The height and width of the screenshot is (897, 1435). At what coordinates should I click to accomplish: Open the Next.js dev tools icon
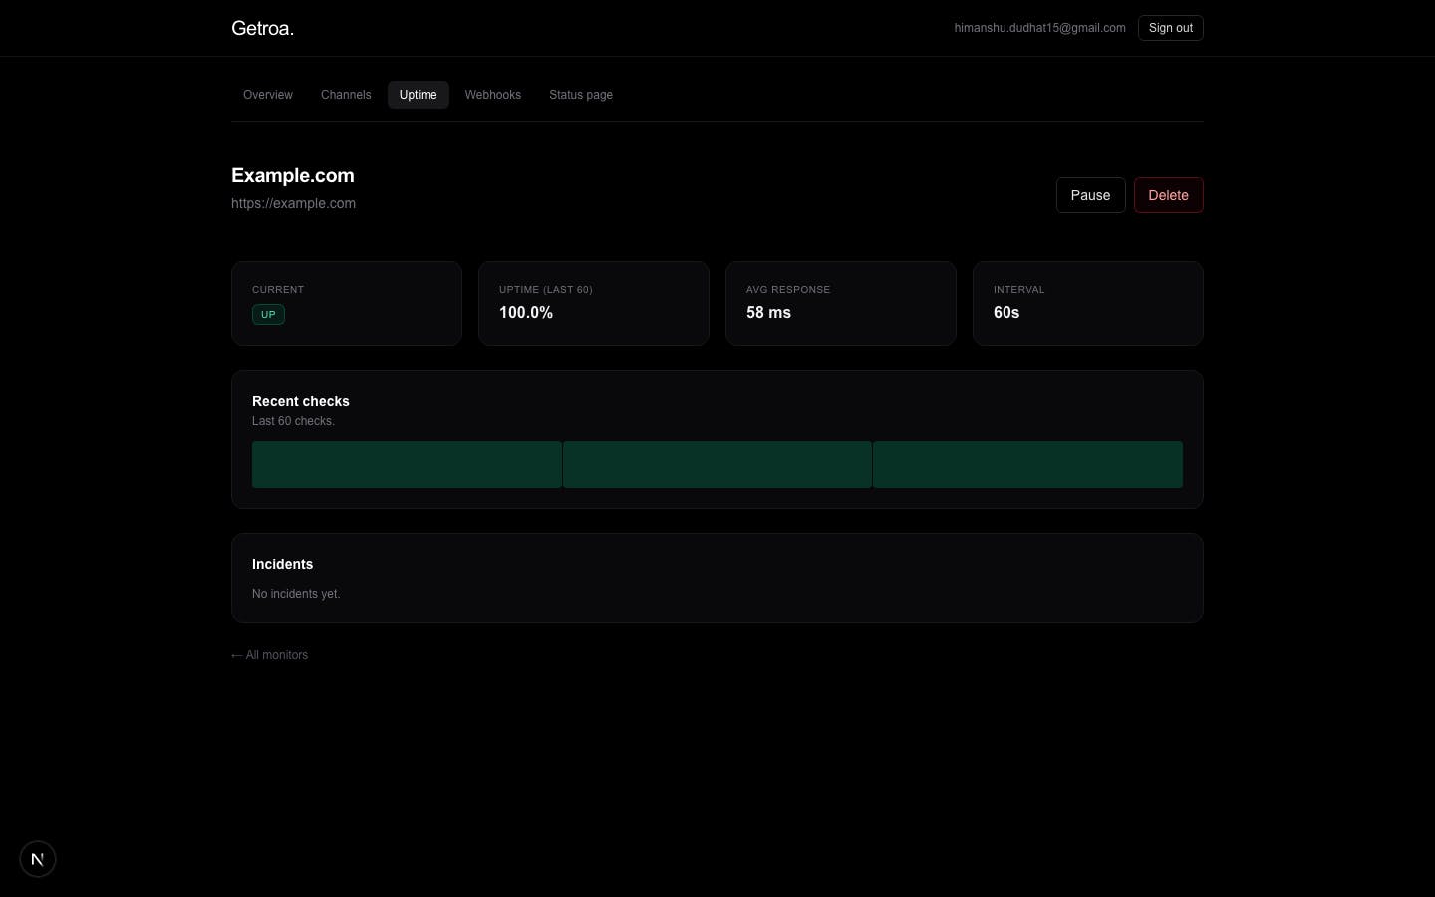pyautogui.click(x=38, y=859)
